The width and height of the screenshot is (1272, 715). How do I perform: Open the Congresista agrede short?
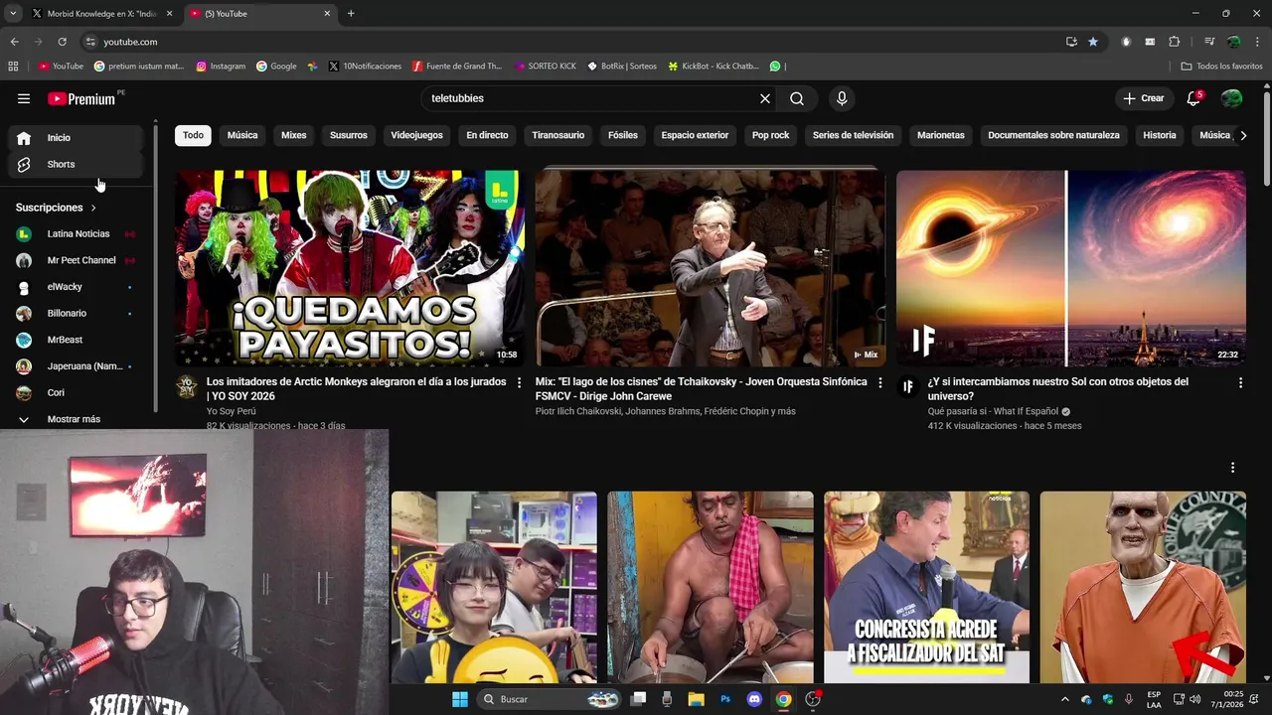tap(926, 587)
